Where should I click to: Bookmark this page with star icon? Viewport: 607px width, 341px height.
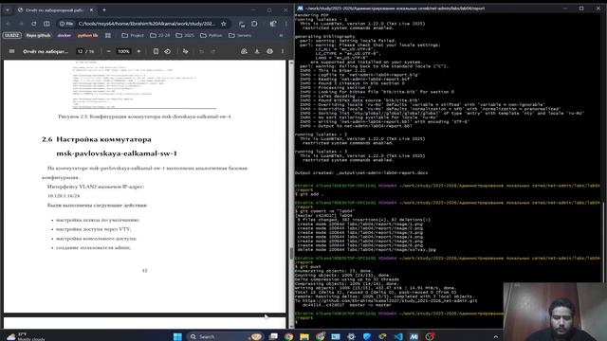tap(224, 24)
